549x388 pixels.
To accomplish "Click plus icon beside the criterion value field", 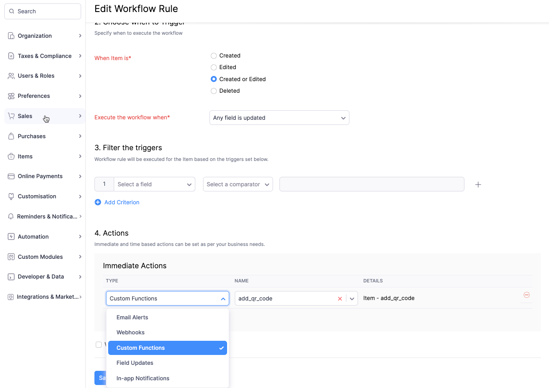I will coord(478,185).
